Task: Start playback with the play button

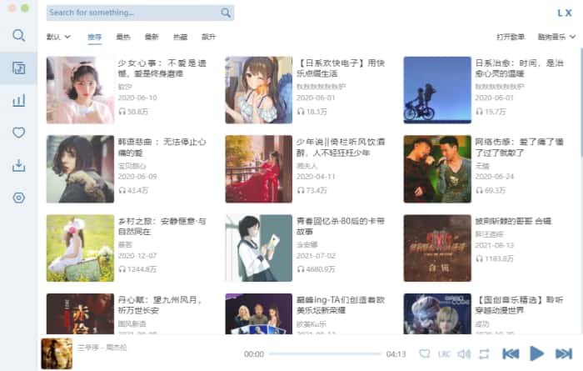Action: pyautogui.click(x=536, y=353)
